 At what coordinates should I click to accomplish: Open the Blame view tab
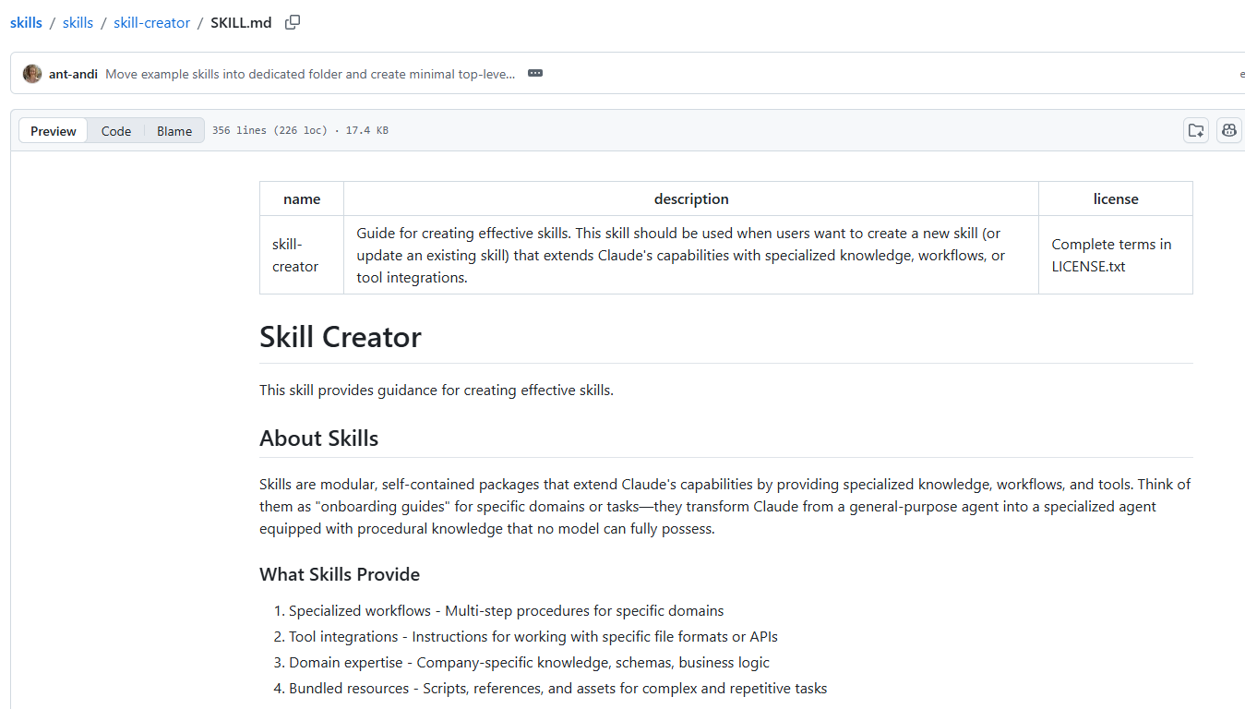pos(174,131)
